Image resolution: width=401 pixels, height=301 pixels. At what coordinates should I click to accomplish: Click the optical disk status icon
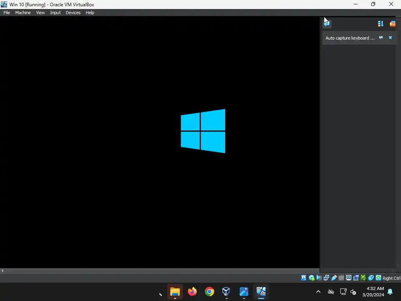311,278
